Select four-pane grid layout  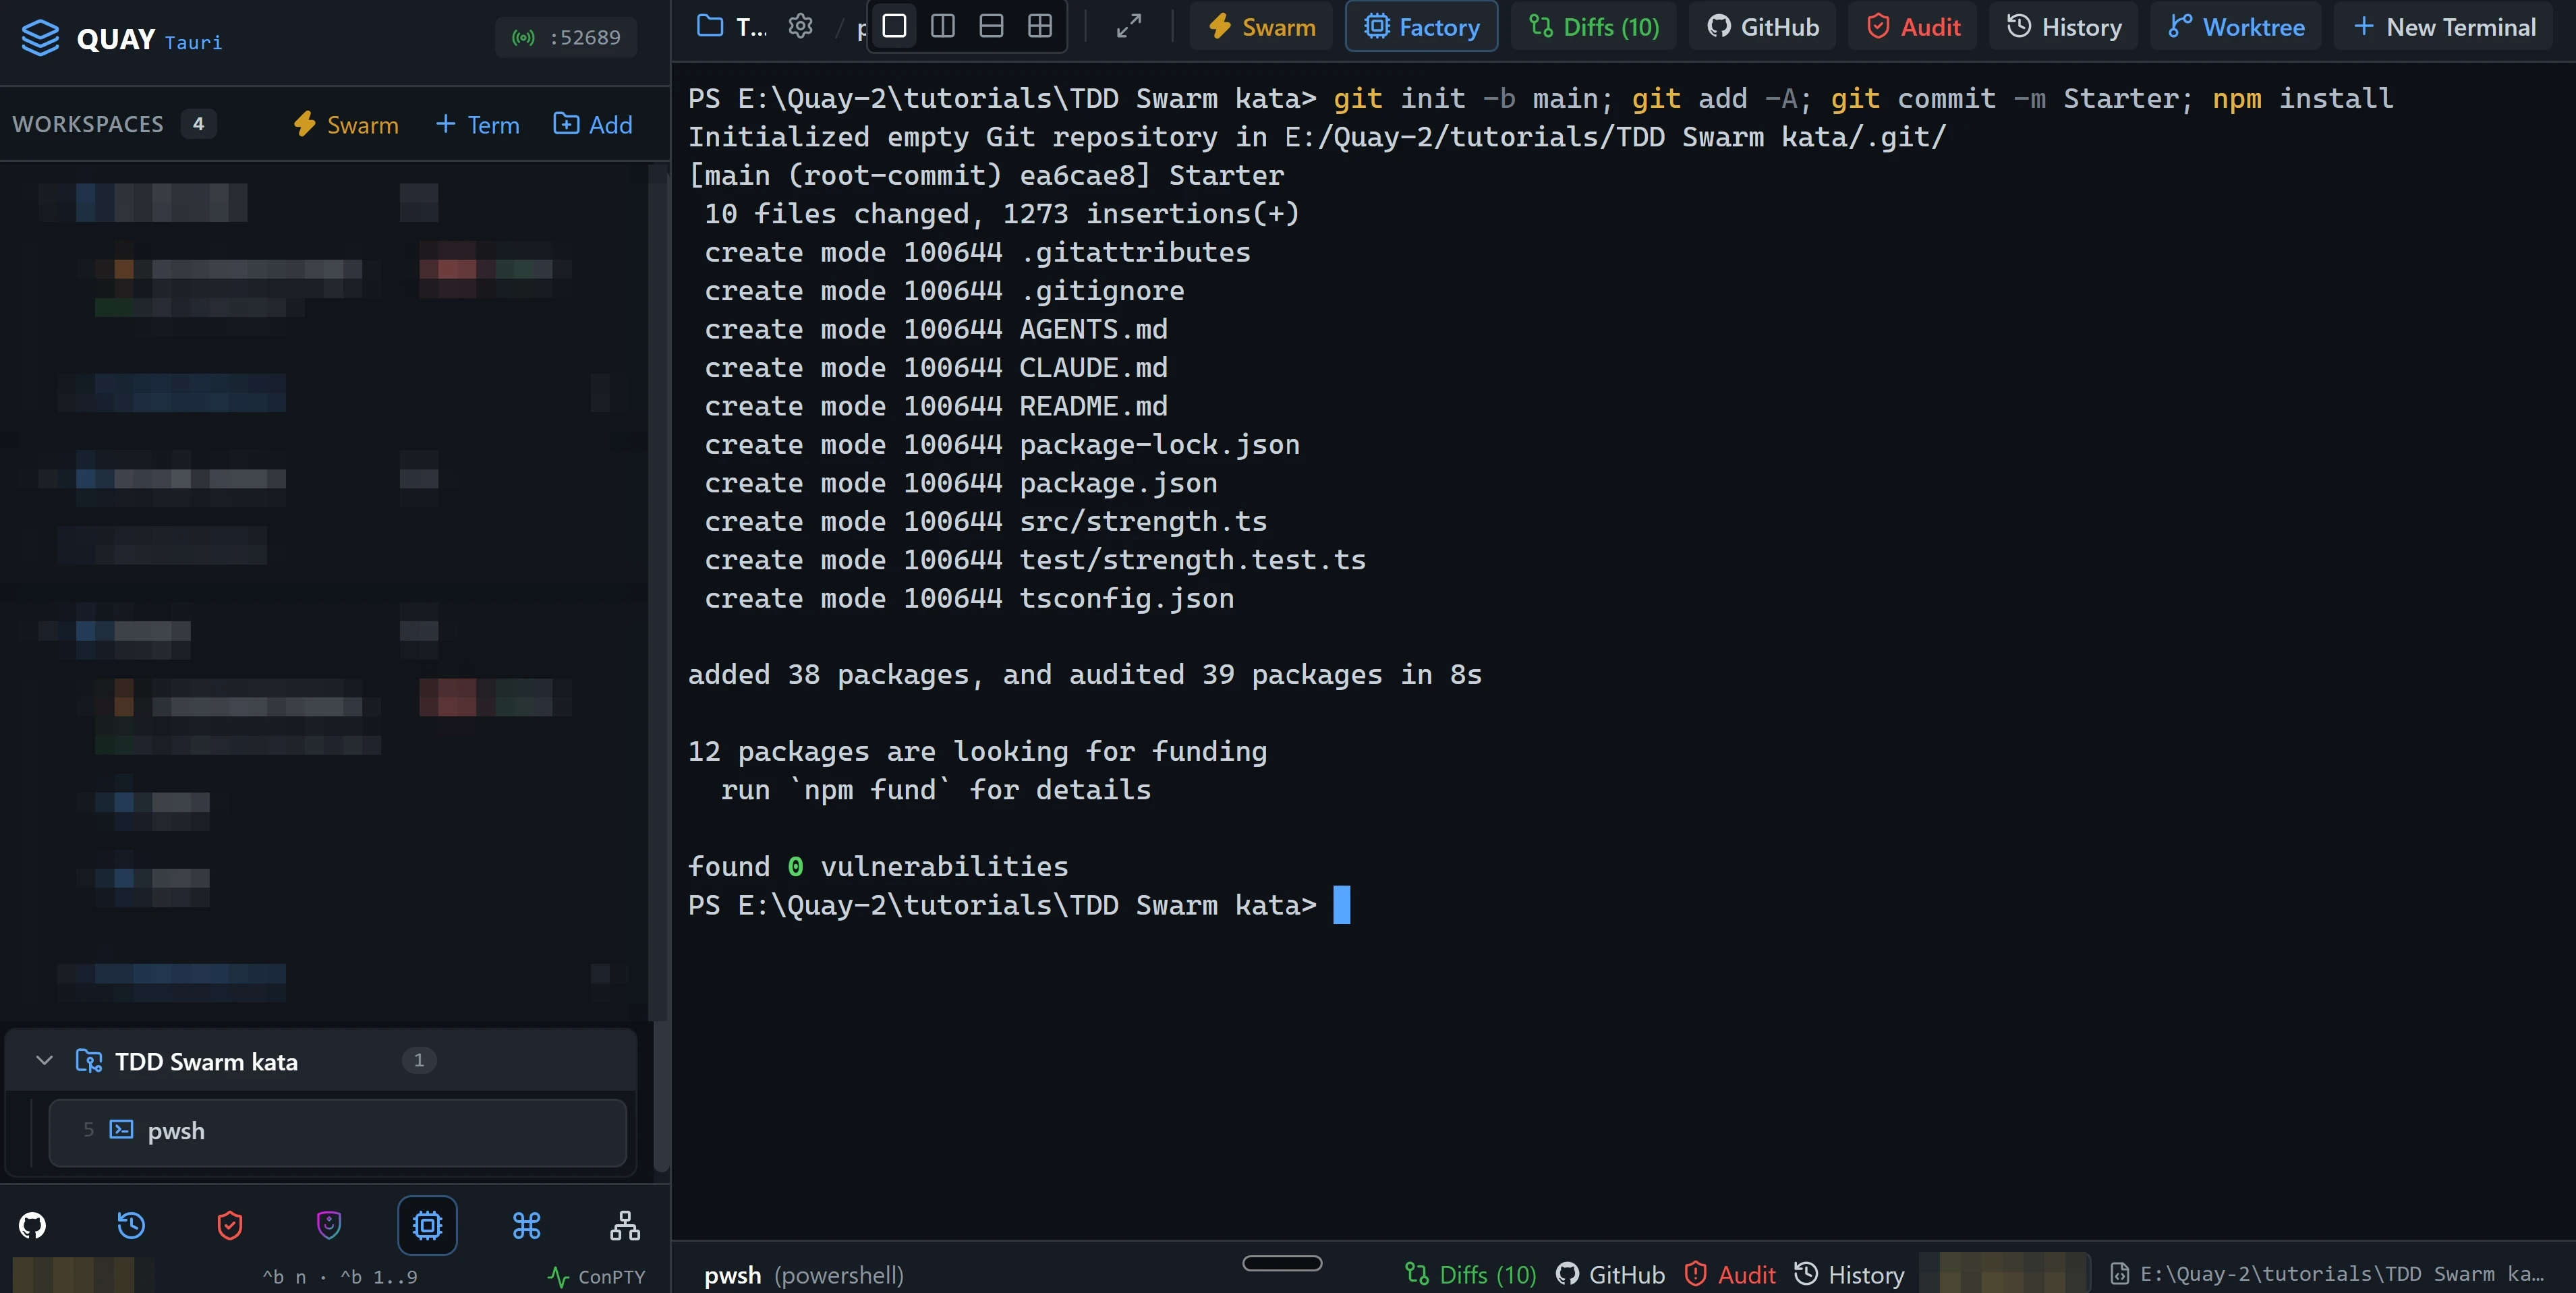[1040, 26]
